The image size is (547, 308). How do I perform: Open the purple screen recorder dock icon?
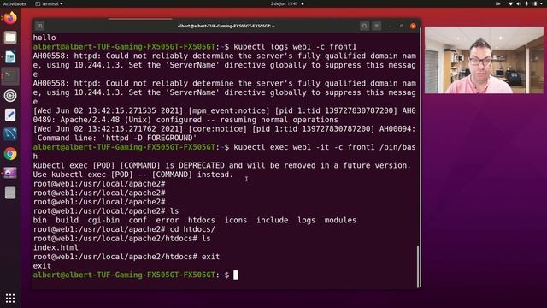(x=10, y=173)
